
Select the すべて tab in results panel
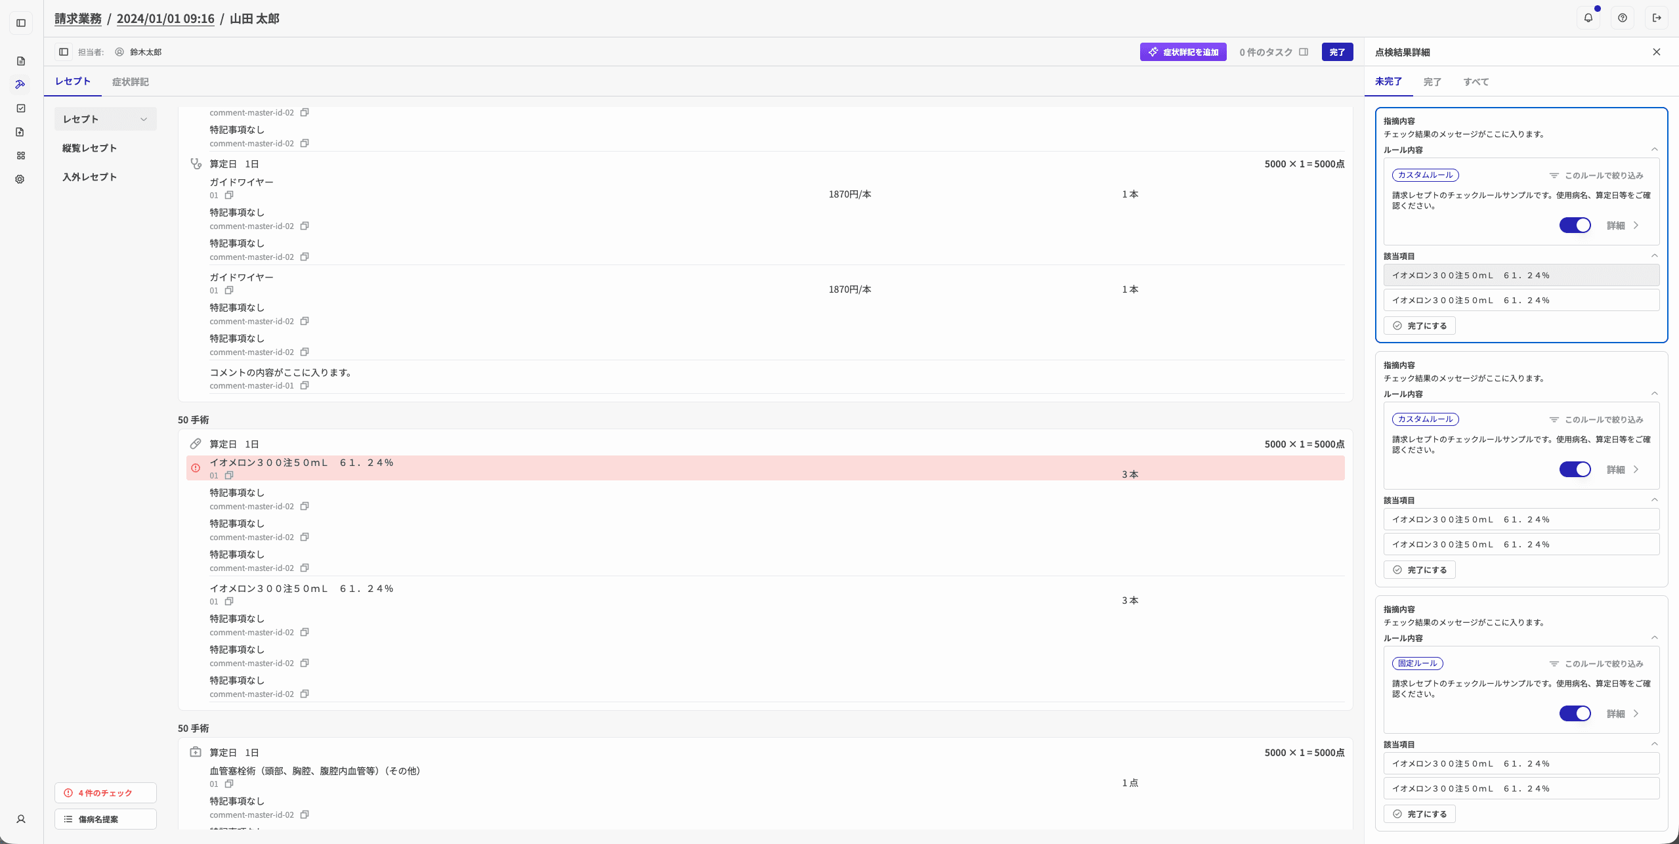click(1476, 82)
